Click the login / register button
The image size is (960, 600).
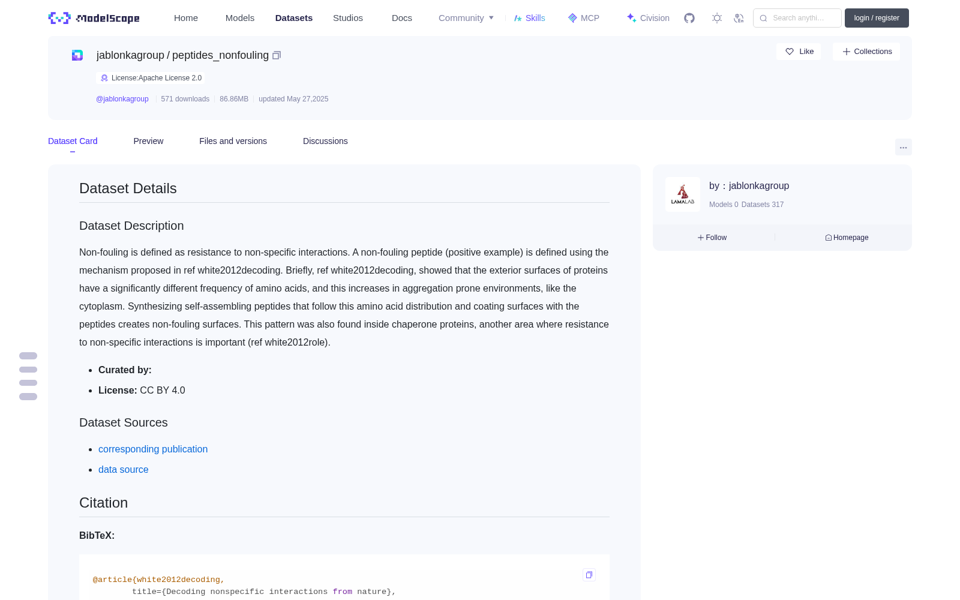click(877, 18)
